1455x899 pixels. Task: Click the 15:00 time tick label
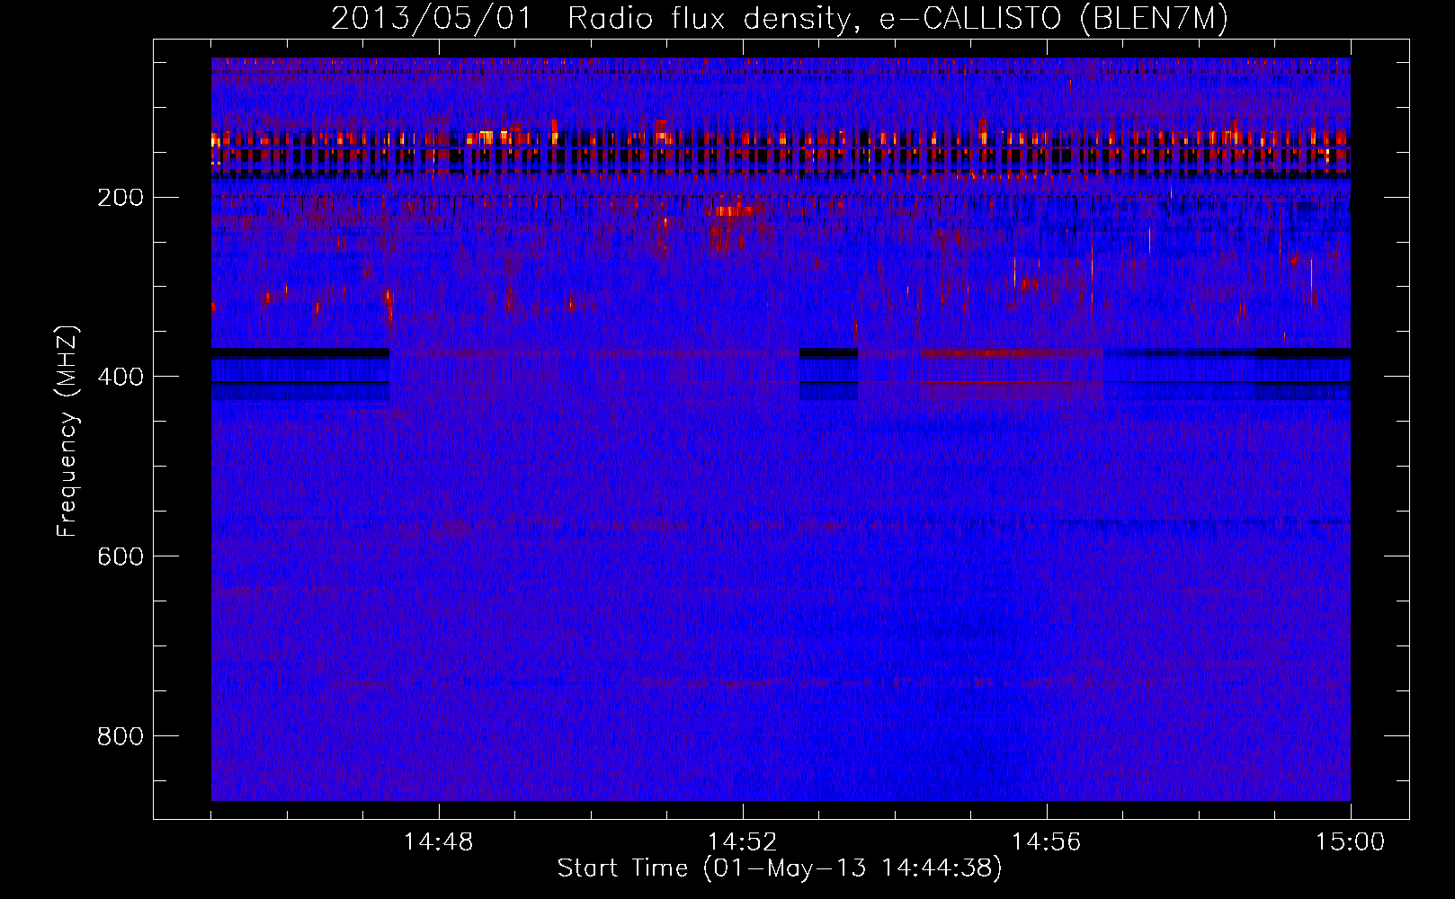(x=1350, y=842)
